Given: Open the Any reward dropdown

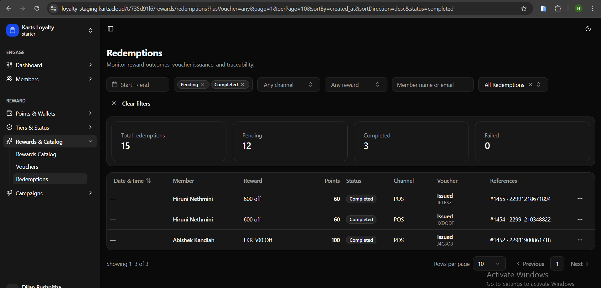Looking at the screenshot, I should pos(355,85).
